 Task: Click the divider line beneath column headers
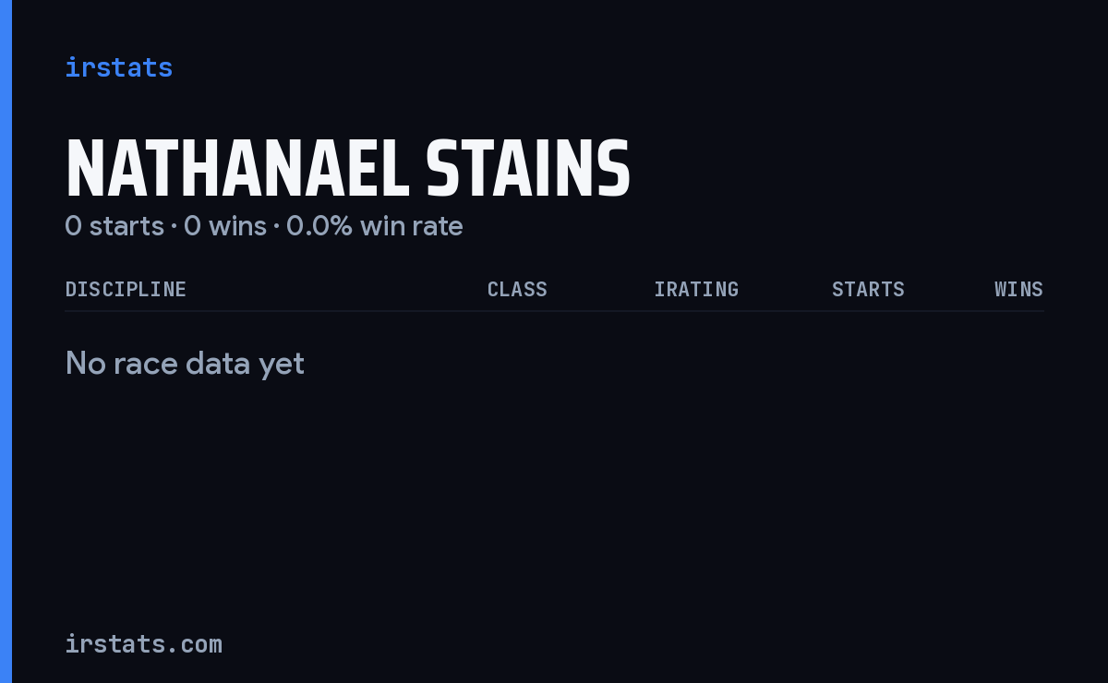[554, 311]
